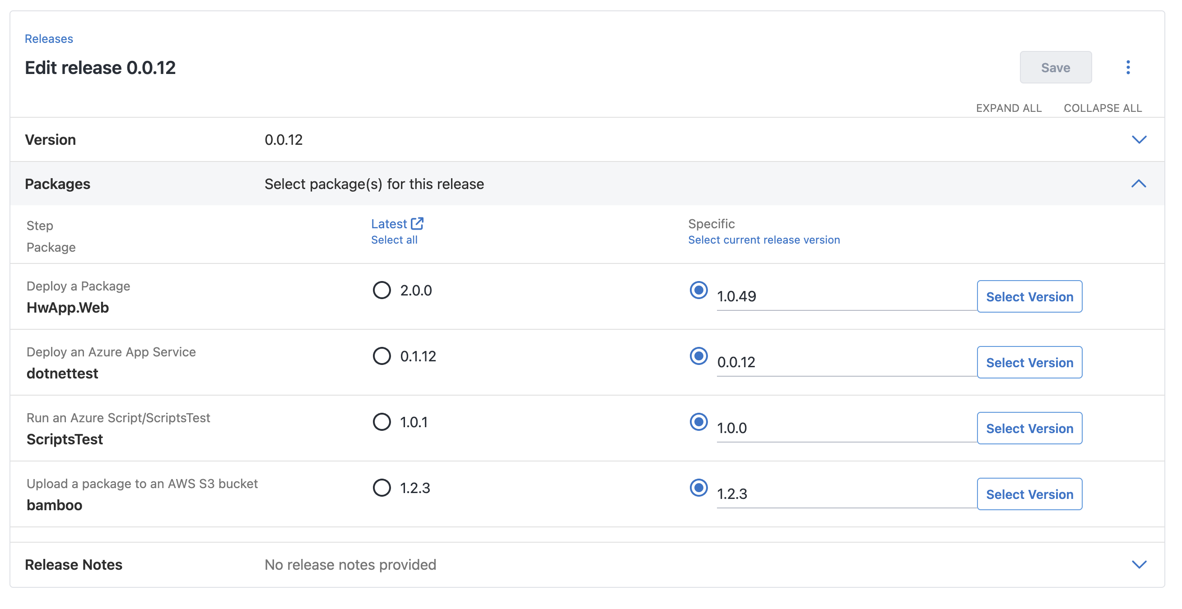Click COLLAPSE ALL

click(x=1103, y=108)
